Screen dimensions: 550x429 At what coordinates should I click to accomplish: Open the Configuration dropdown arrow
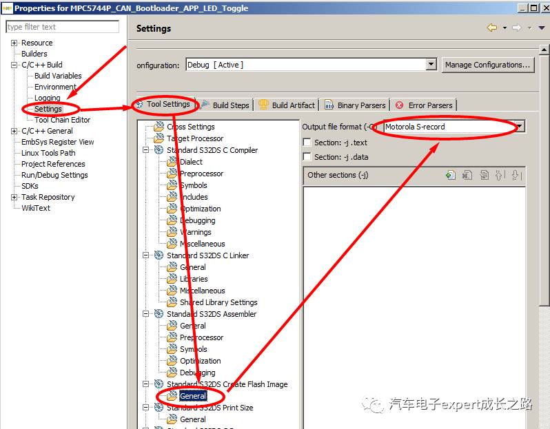pyautogui.click(x=431, y=65)
